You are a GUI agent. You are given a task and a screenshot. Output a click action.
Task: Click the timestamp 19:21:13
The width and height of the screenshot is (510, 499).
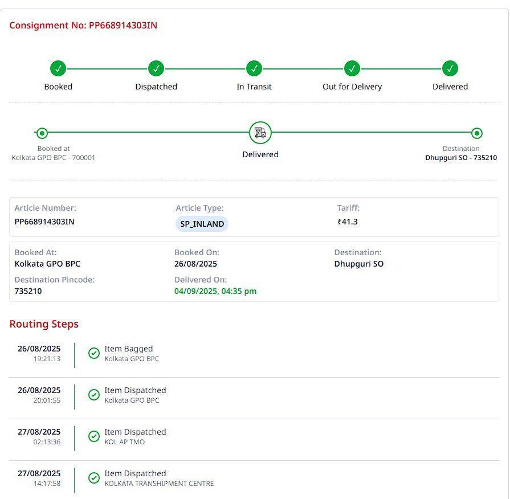47,358
